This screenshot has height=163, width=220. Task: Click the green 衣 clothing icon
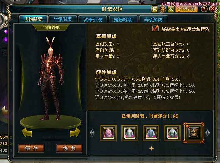tap(171, 9)
